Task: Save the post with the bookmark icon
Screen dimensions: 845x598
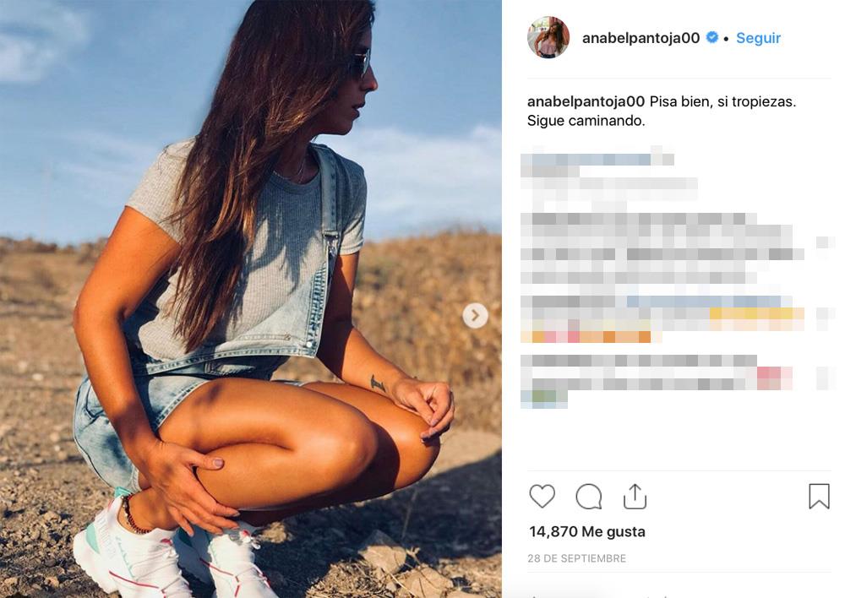Action: tap(819, 496)
